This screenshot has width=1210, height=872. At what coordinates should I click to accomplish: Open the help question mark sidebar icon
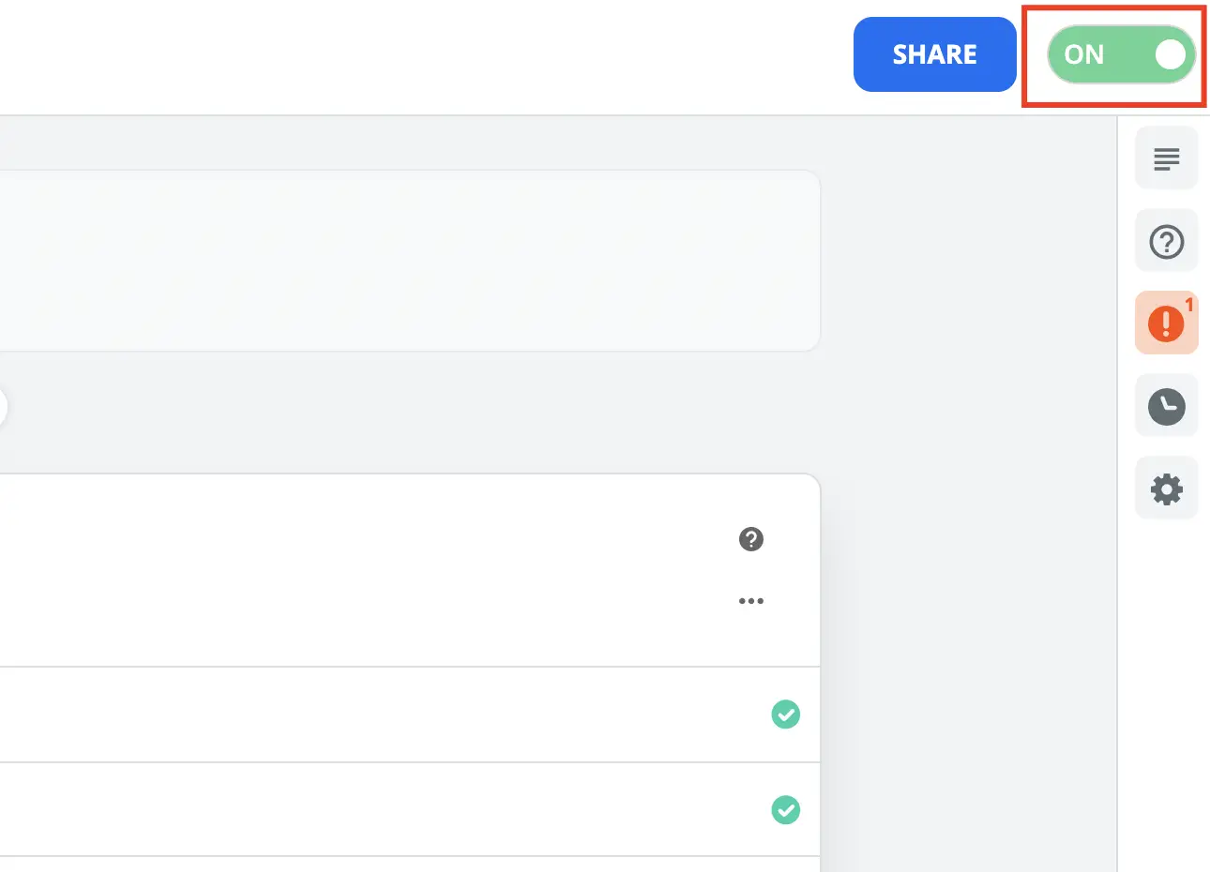point(1166,242)
